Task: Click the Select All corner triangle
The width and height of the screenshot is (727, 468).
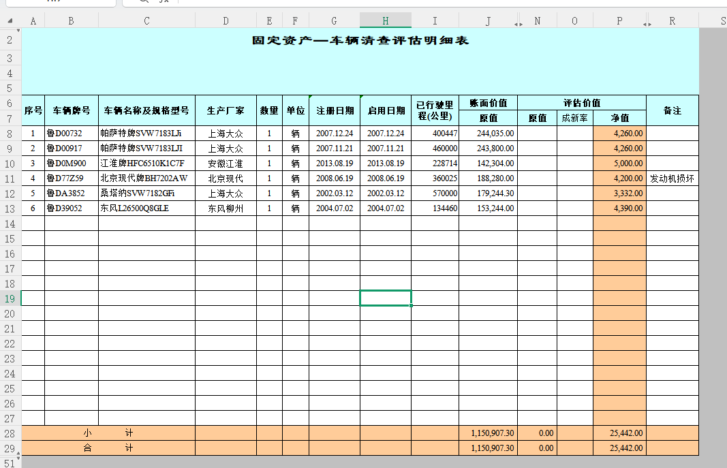Action: [x=10, y=21]
